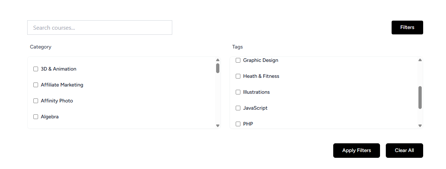Click Category list scroll down arrow
This screenshot has height=169, width=446.
coord(218,126)
